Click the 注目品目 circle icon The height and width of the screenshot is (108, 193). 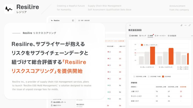(x=169, y=36)
